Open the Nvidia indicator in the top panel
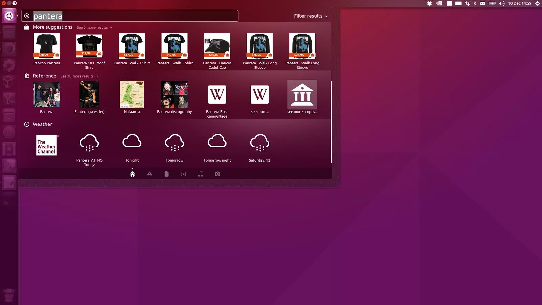Image resolution: width=542 pixels, height=305 pixels. [439, 3]
